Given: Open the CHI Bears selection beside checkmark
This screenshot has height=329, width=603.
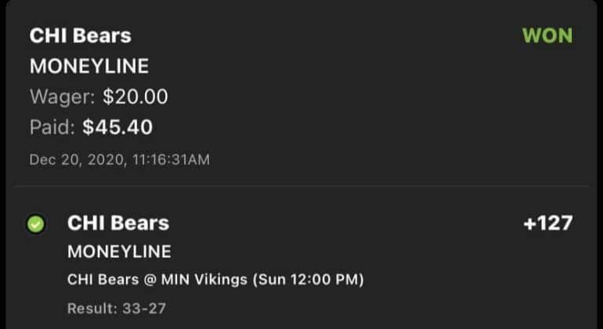Looking at the screenshot, I should point(118,224).
